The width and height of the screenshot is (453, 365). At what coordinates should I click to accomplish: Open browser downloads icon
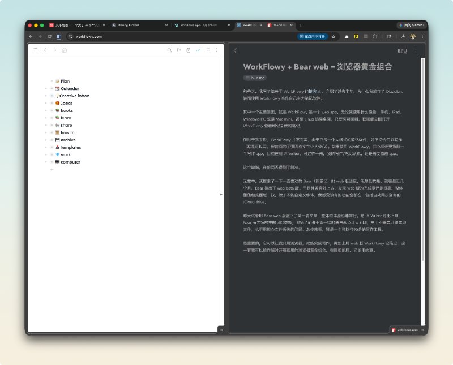point(403,36)
